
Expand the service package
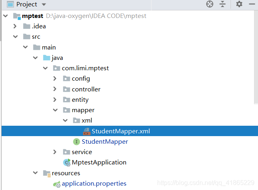click(x=55, y=152)
